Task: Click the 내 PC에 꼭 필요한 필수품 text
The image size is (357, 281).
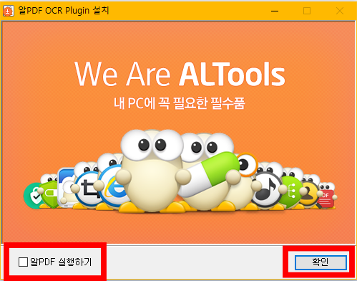Action: click(180, 103)
